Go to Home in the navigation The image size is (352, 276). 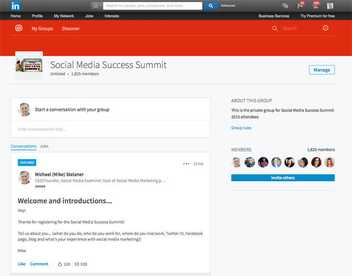tap(16, 16)
